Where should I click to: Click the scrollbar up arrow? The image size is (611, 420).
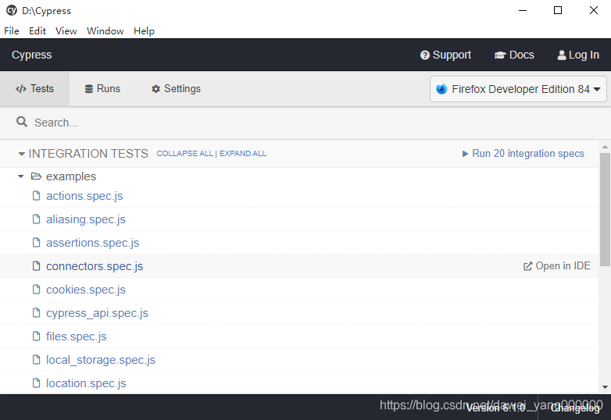click(x=605, y=147)
